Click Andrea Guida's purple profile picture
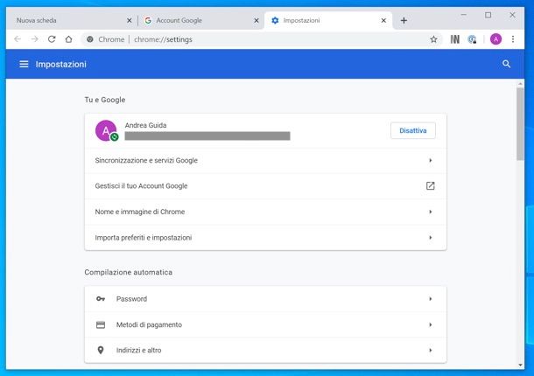Image resolution: width=534 pixels, height=376 pixels. point(106,130)
